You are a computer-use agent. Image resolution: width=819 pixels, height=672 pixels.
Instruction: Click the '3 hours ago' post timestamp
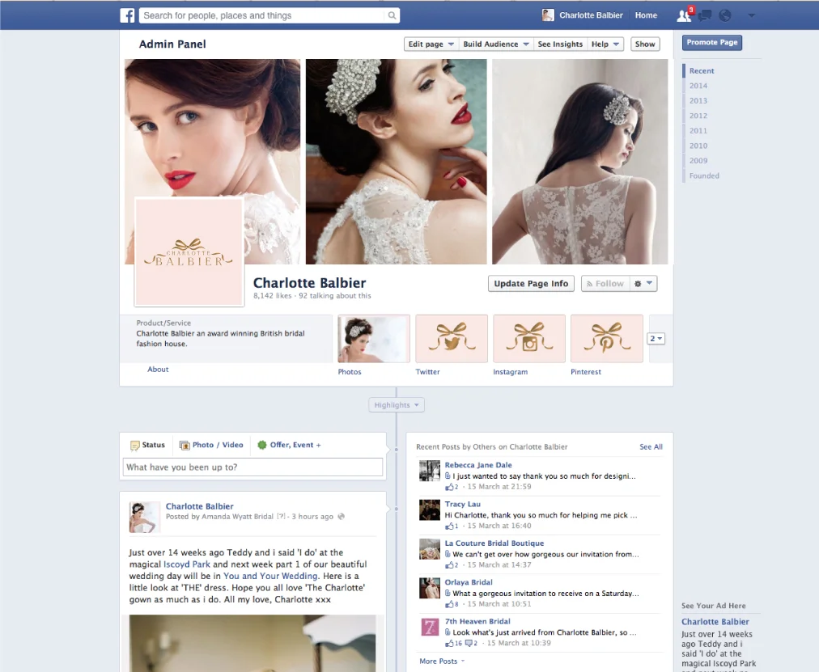(312, 517)
